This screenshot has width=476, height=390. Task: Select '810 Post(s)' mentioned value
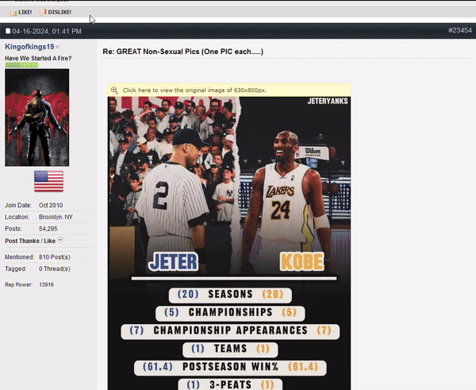[x=55, y=257]
